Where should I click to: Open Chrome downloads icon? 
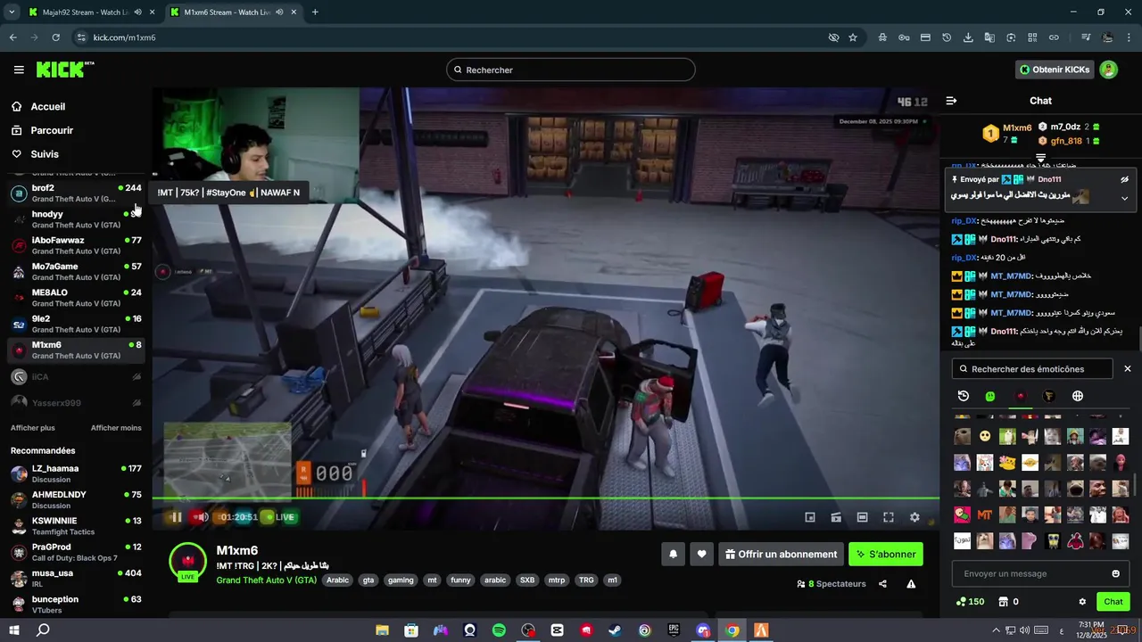968,37
